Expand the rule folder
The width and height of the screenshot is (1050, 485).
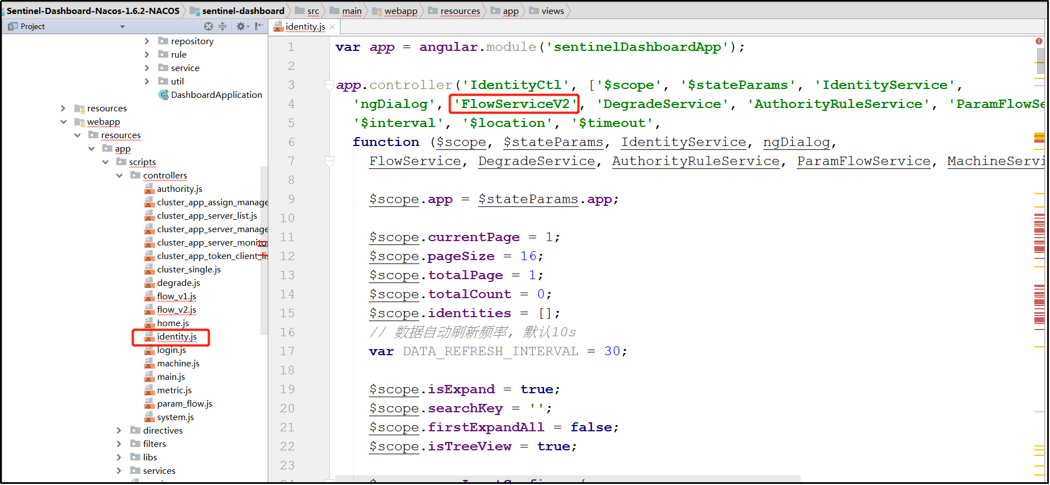click(x=146, y=54)
